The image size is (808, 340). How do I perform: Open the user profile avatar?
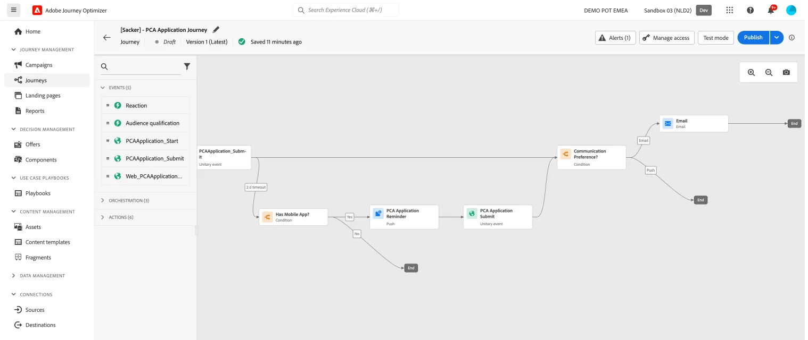coord(791,10)
